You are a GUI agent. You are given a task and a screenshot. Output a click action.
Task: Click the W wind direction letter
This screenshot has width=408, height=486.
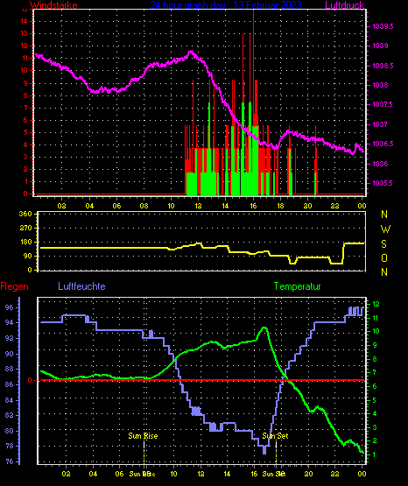click(385, 229)
